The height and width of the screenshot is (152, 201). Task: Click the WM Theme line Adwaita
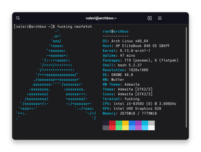point(121,84)
